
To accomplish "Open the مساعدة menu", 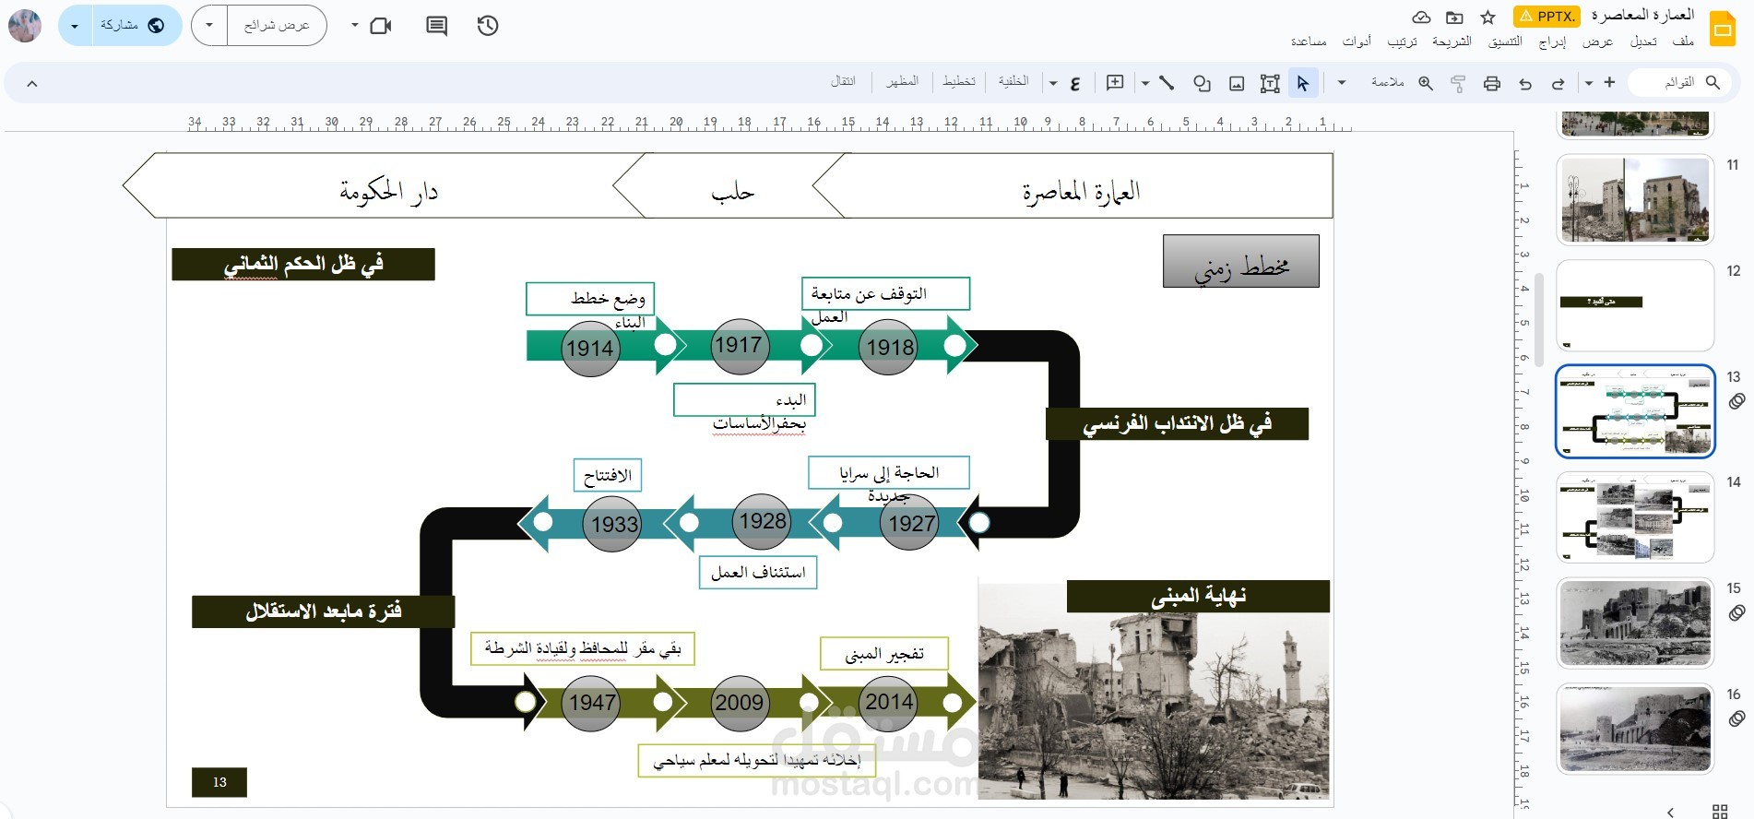I will coord(1309,42).
